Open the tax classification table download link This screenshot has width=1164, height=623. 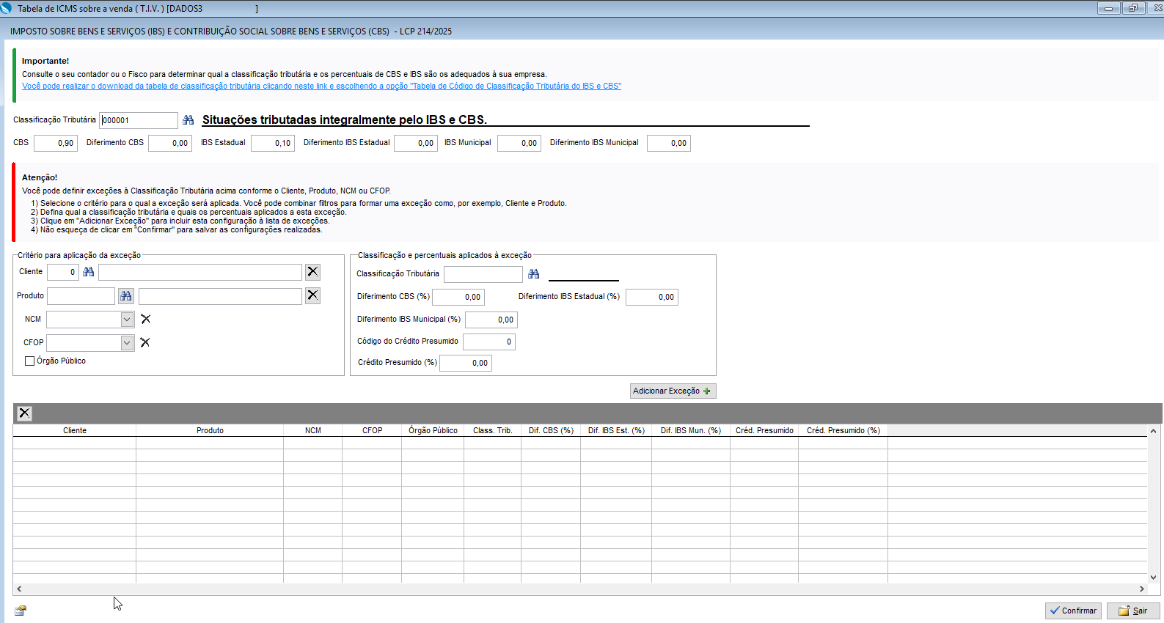click(321, 86)
